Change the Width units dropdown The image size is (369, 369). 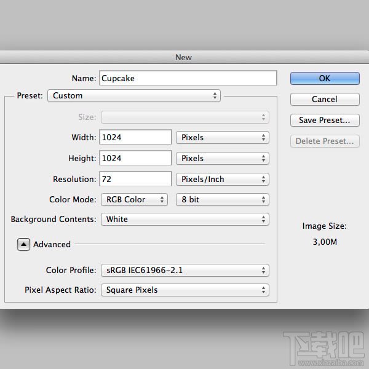[x=223, y=137]
